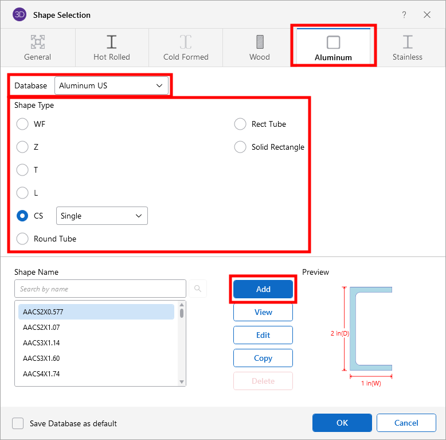Click the help question mark icon
This screenshot has height=440, width=446.
point(404,15)
